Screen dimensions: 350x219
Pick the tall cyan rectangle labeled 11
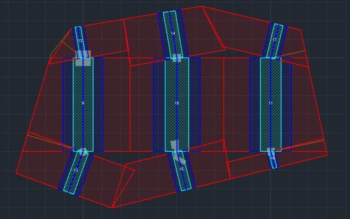point(271,104)
